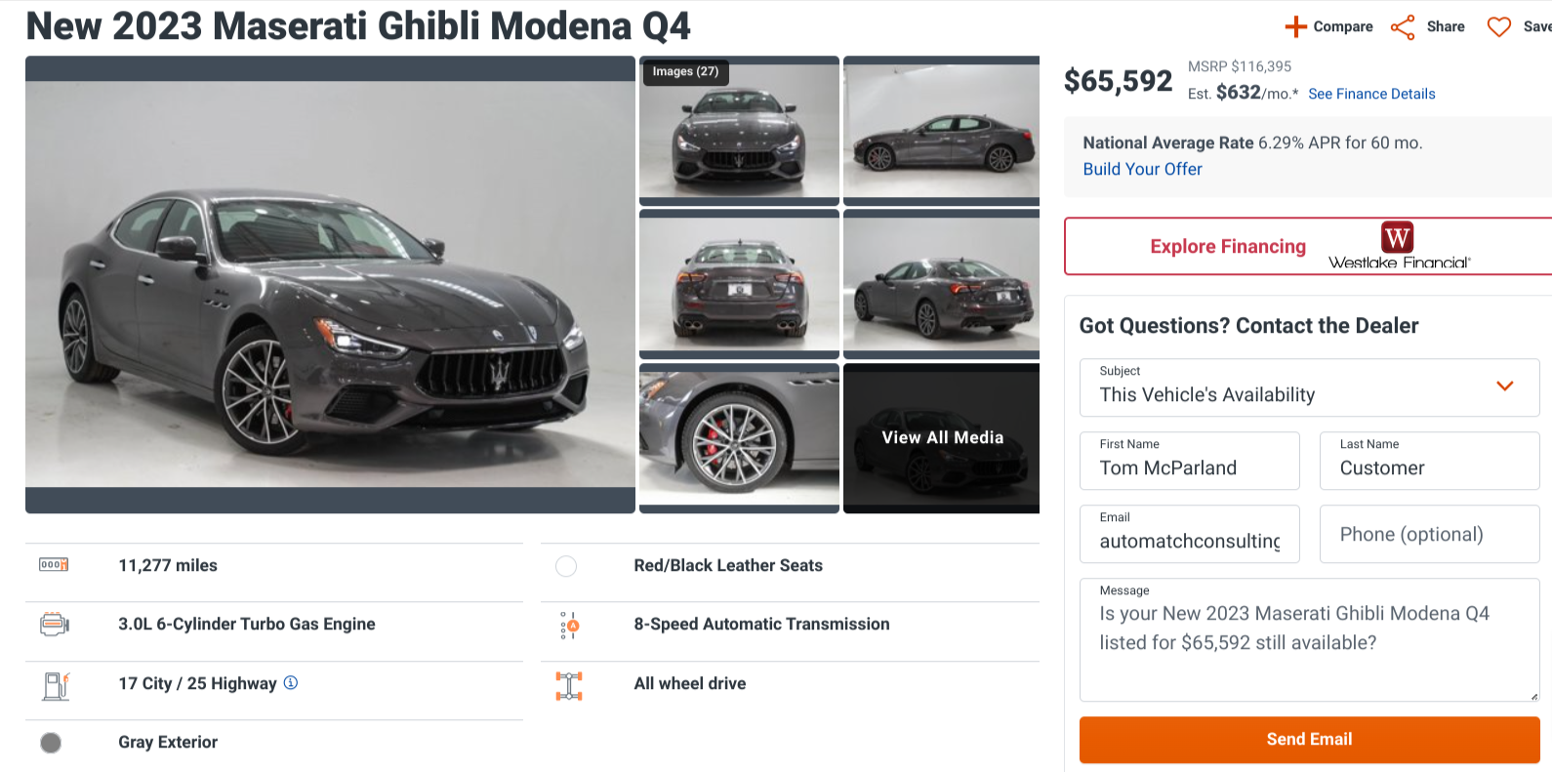Viewport: 1552px width, 772px height.
Task: Select the wheel close-up thumbnail
Action: [x=739, y=435]
